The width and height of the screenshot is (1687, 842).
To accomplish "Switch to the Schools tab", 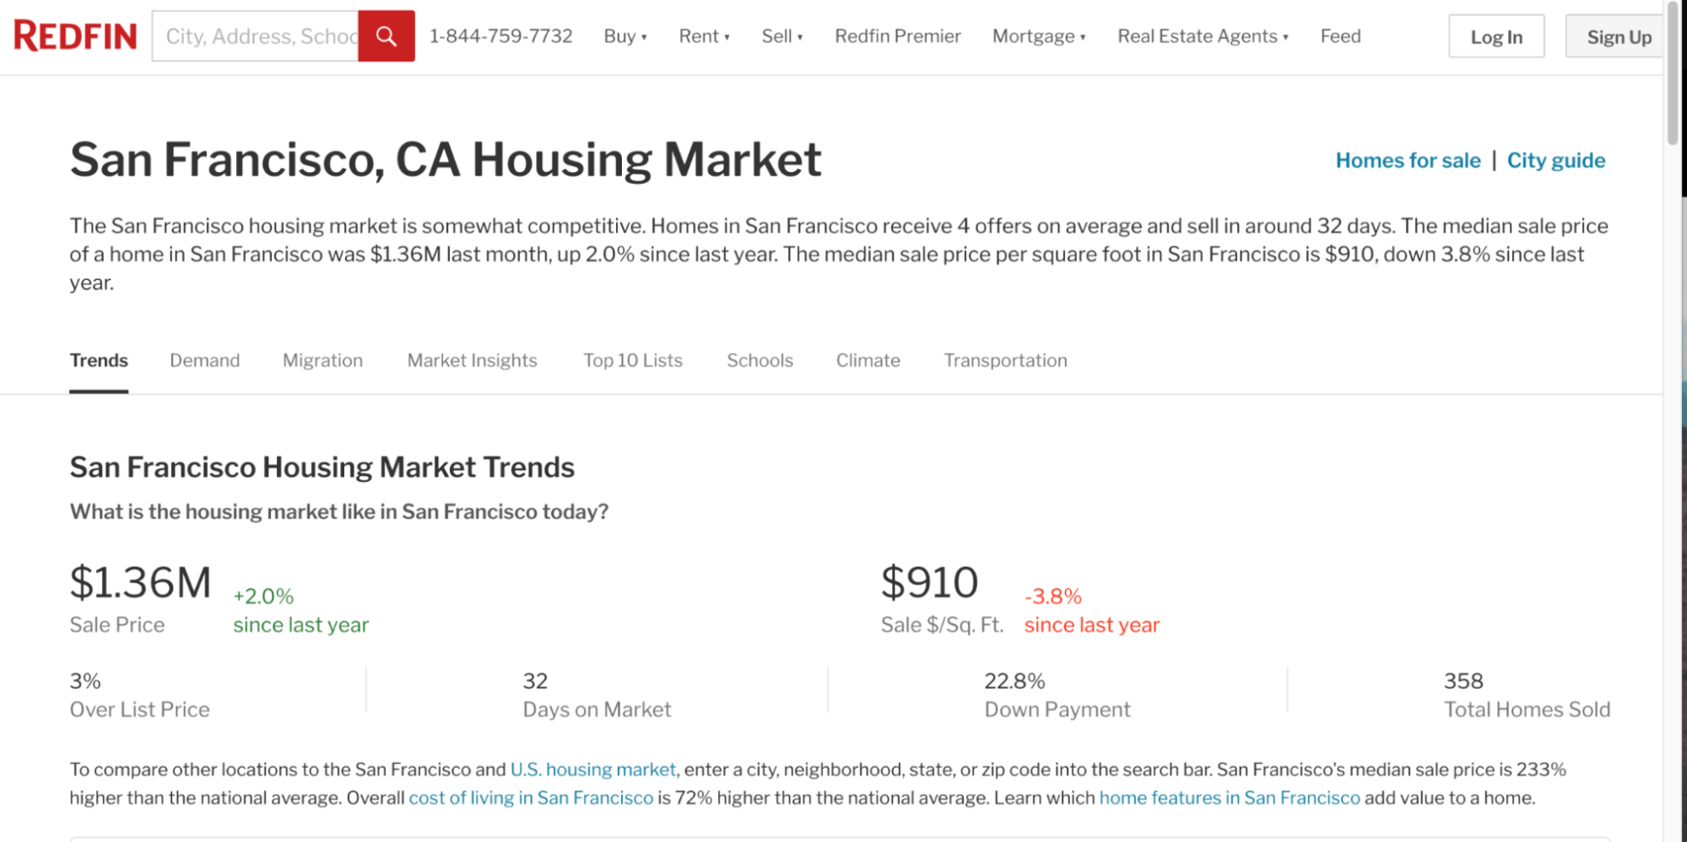I will pyautogui.click(x=759, y=360).
